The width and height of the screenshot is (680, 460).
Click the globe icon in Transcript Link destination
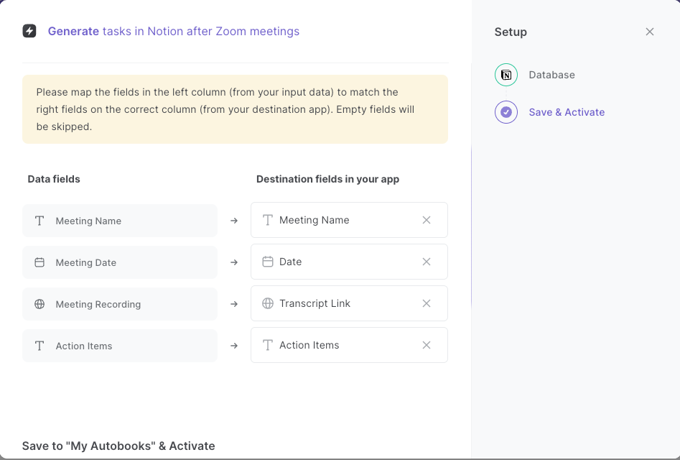268,303
